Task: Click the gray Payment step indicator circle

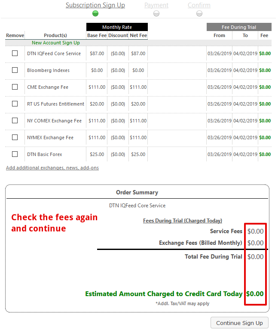Action: [156, 13]
